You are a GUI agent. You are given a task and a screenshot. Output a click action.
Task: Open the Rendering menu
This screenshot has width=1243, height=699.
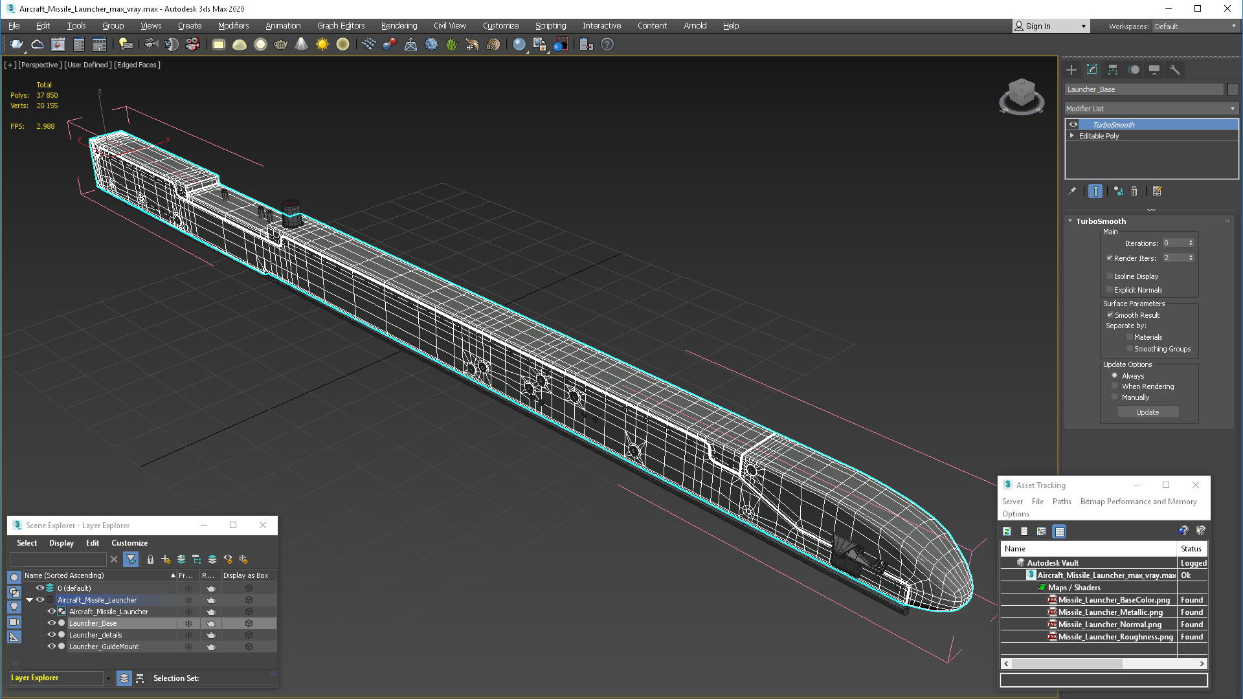(399, 26)
